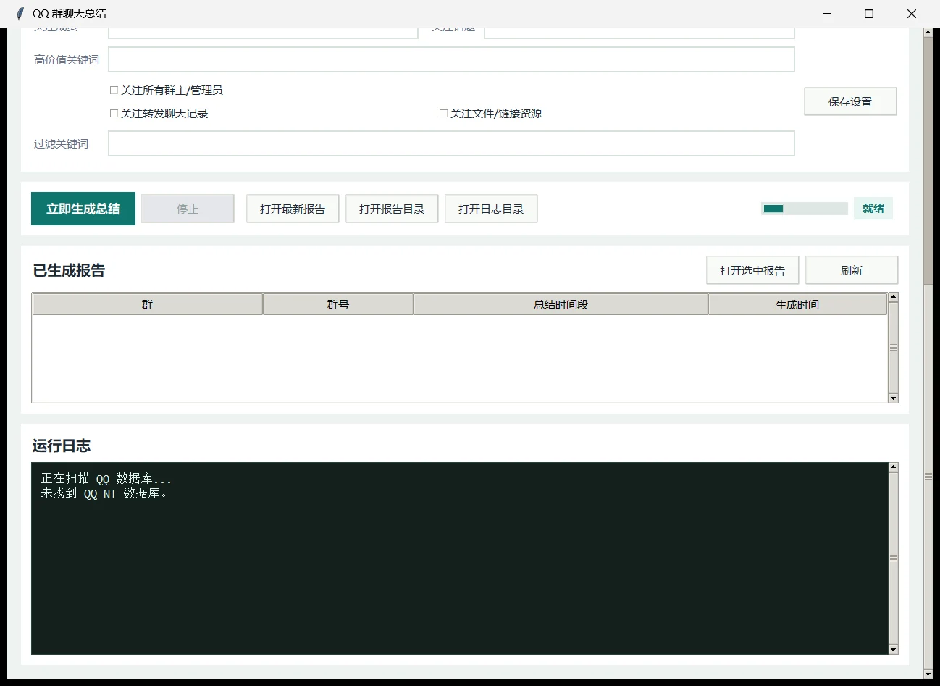Sort by the 群 column header
The height and width of the screenshot is (686, 940).
[148, 304]
